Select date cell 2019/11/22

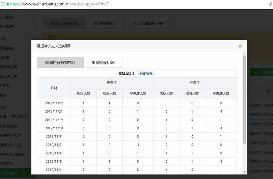click(54, 103)
